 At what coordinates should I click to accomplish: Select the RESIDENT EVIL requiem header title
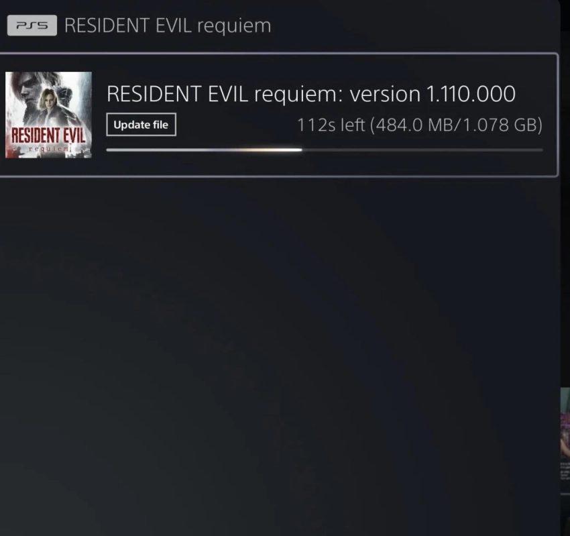168,25
